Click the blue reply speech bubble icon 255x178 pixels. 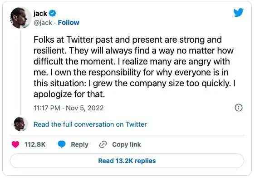click(62, 144)
